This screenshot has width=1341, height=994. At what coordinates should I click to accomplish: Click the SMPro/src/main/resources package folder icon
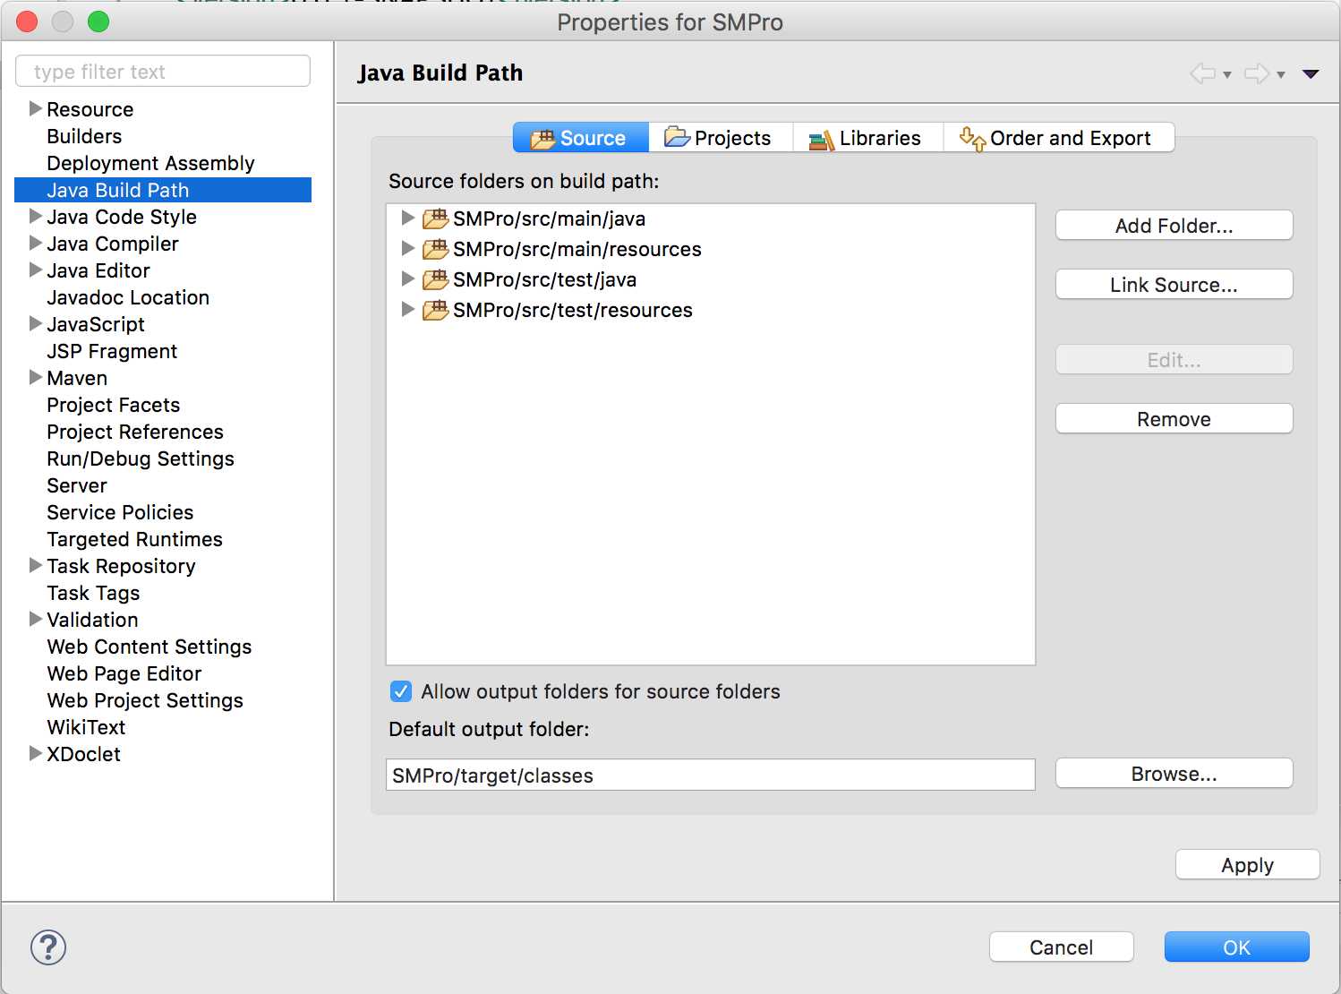(436, 249)
